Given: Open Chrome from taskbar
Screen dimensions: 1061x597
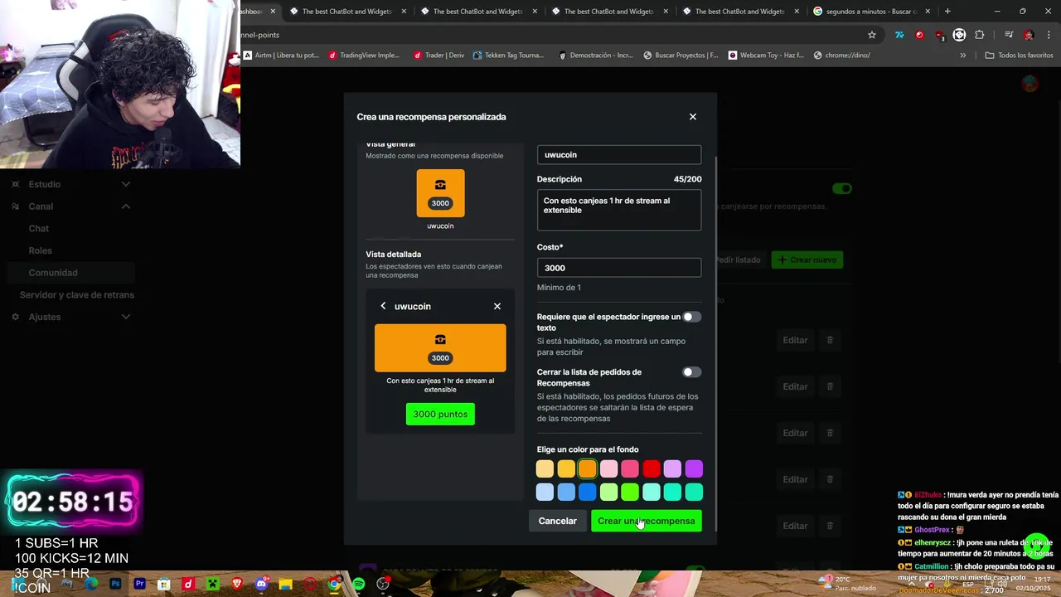Looking at the screenshot, I should click(334, 585).
